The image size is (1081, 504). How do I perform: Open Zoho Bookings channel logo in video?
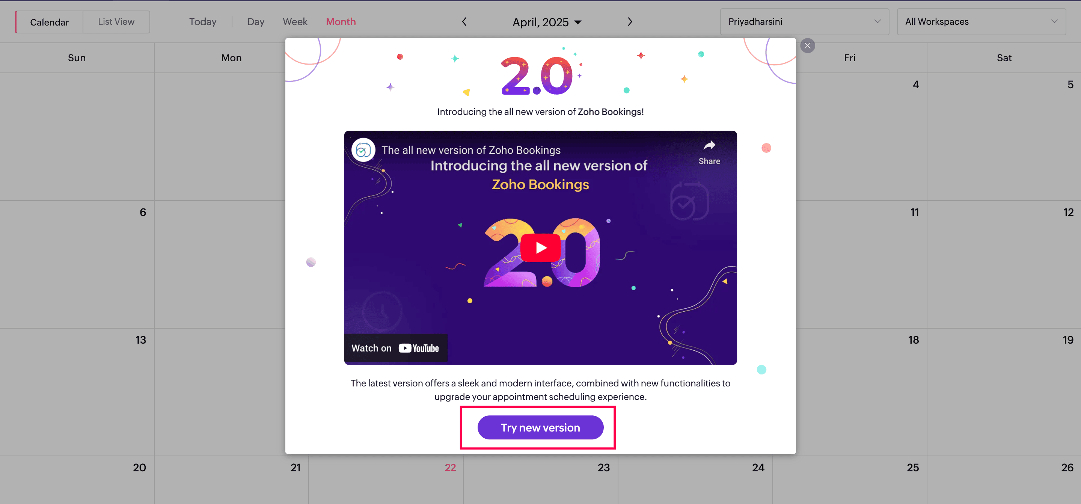(x=363, y=150)
